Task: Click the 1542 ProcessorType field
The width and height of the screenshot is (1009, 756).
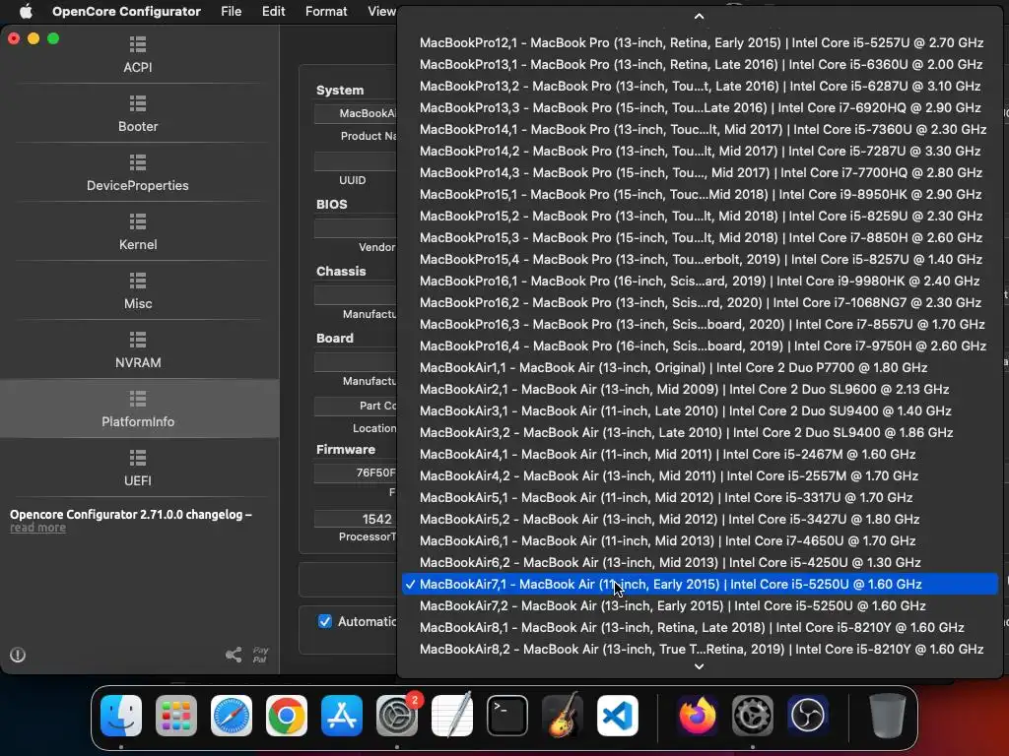Action: 355,519
